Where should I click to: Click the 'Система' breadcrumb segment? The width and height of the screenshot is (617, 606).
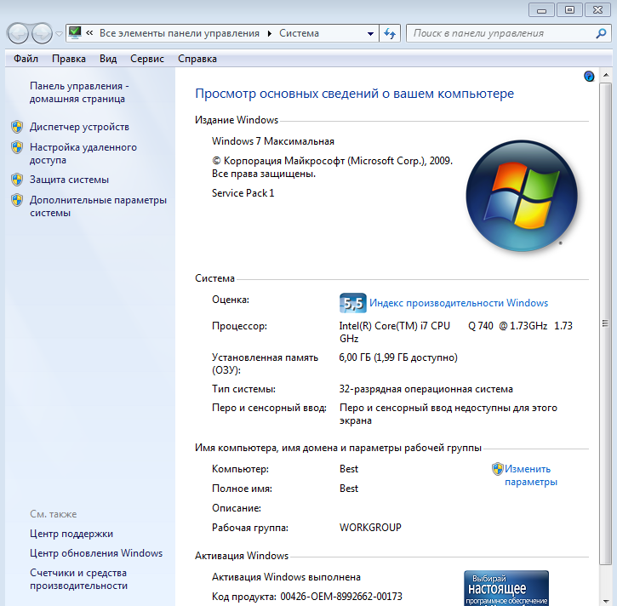(x=299, y=33)
